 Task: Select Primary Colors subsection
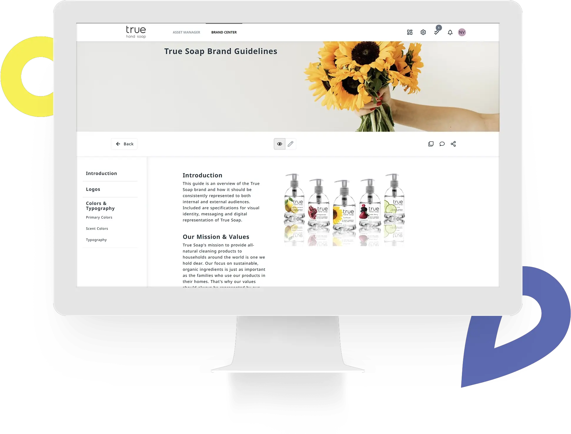[x=99, y=217]
